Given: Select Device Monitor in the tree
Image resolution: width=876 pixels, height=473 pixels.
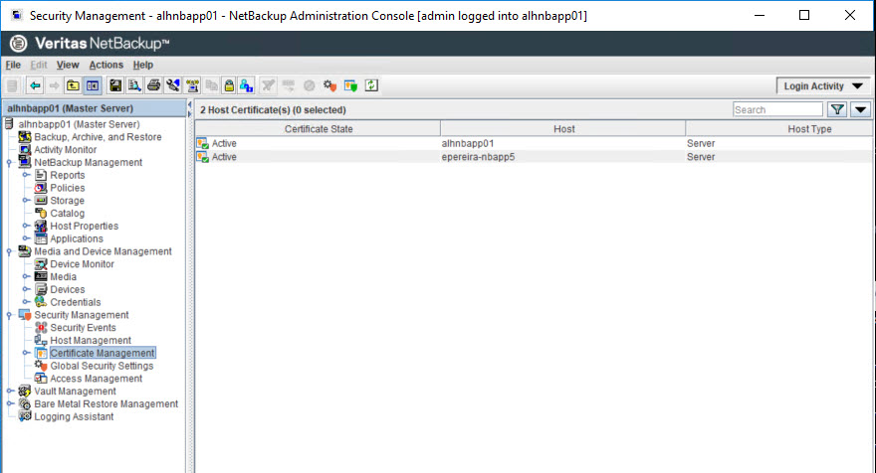Looking at the screenshot, I should coord(82,264).
